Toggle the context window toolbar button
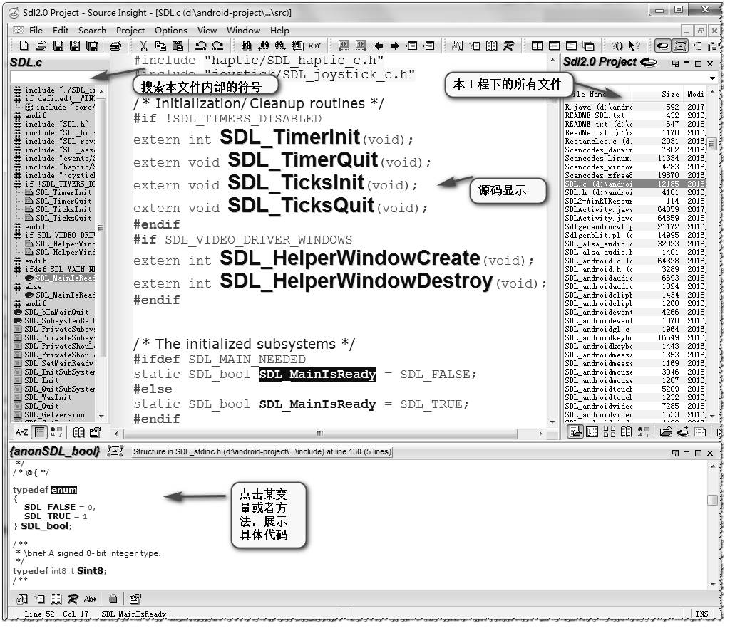 680,46
